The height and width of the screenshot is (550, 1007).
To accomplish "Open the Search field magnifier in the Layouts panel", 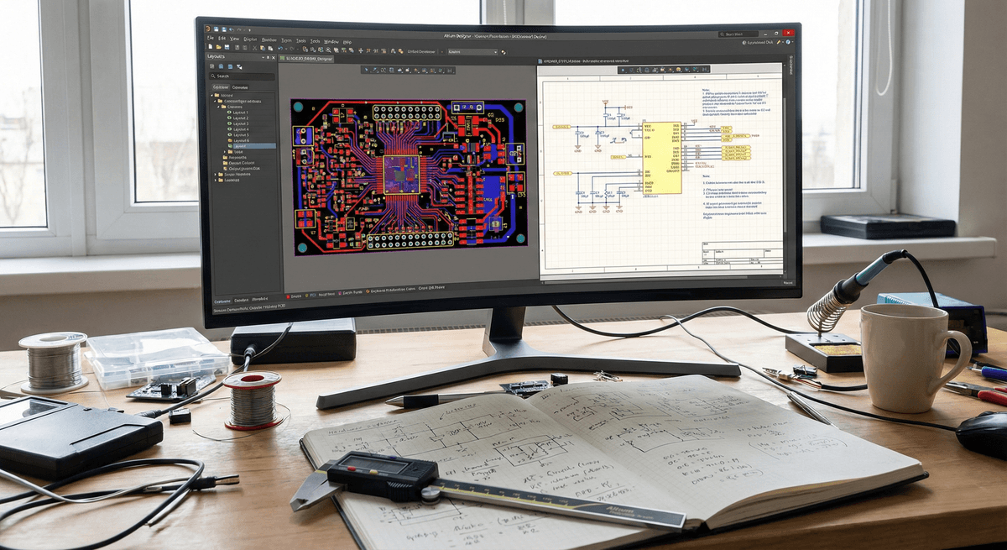I will (x=212, y=76).
